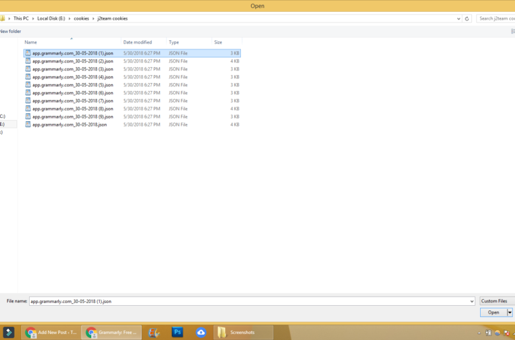Click file icon of app.grammarly.com_30-05-2018 (6).json
Image resolution: width=515 pixels, height=340 pixels.
pyautogui.click(x=28, y=93)
